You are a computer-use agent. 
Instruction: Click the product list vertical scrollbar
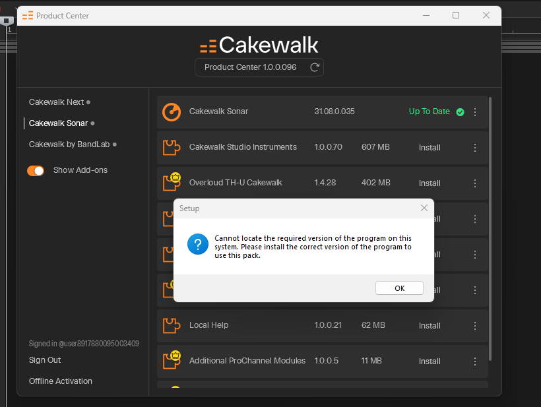pyautogui.click(x=490, y=229)
